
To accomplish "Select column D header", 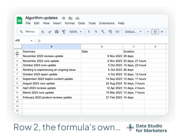I will click(155, 47).
